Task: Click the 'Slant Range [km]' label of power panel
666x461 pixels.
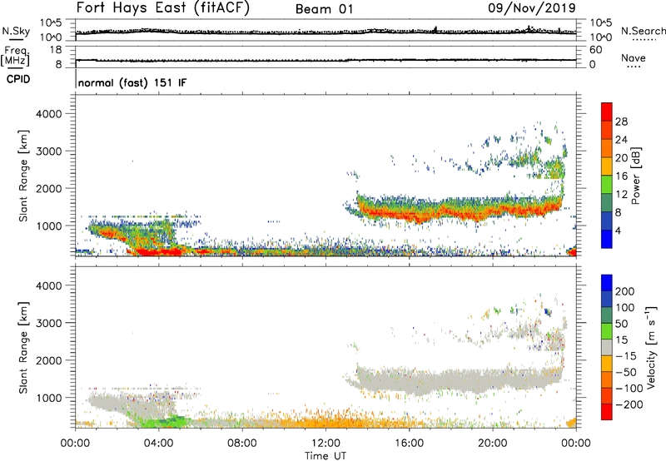Action: click(23, 176)
